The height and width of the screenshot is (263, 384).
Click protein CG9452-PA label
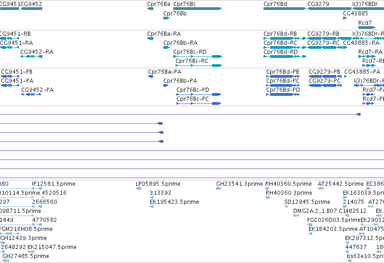(37, 90)
